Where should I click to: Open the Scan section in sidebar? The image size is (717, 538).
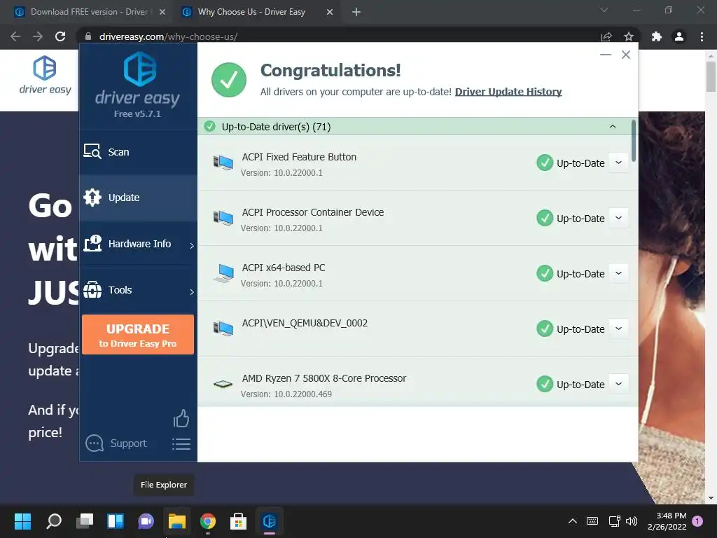138,152
